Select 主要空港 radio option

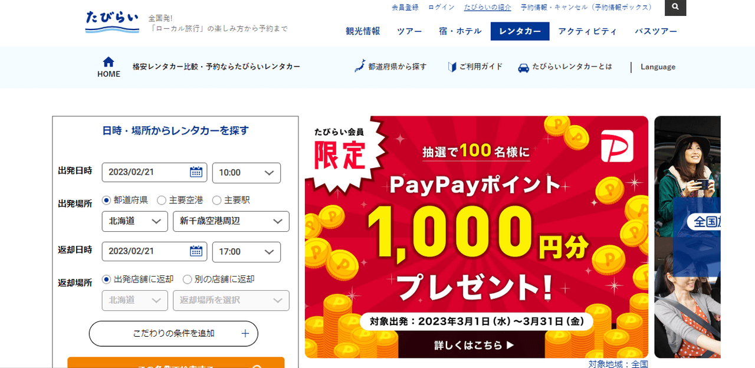pyautogui.click(x=161, y=200)
